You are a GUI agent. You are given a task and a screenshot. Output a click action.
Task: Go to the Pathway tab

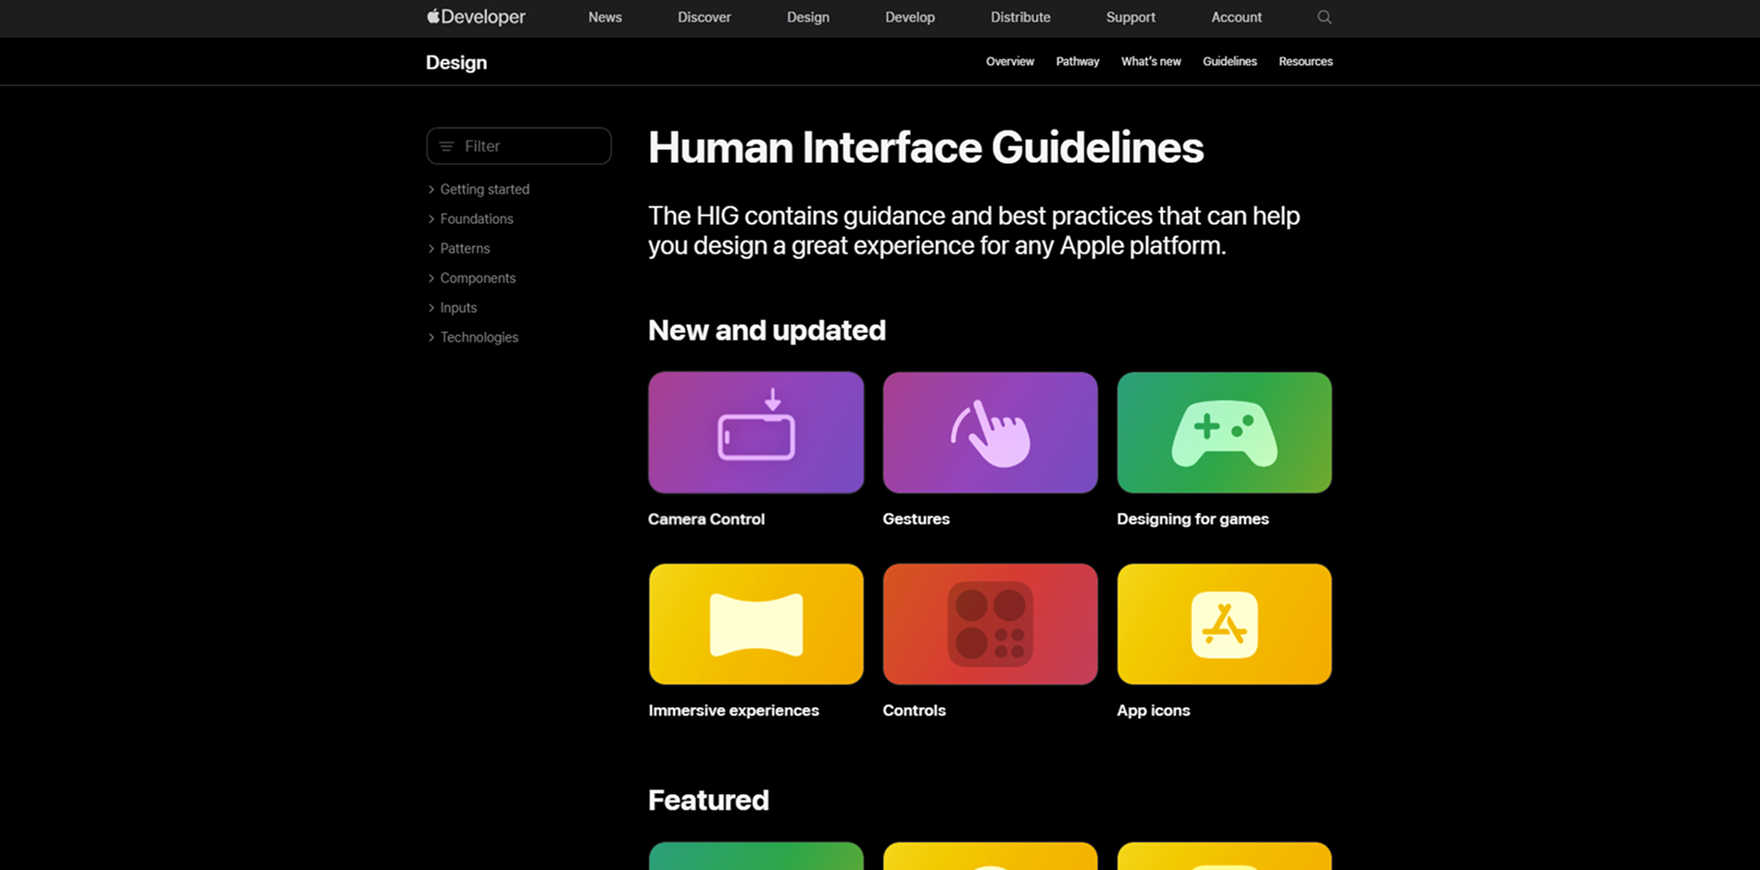click(1078, 61)
